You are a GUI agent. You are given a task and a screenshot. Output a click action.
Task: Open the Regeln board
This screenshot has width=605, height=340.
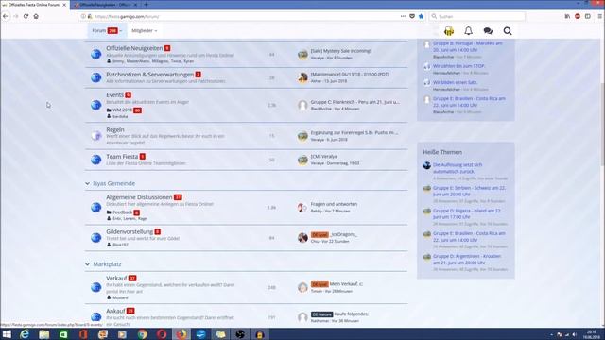coord(115,129)
